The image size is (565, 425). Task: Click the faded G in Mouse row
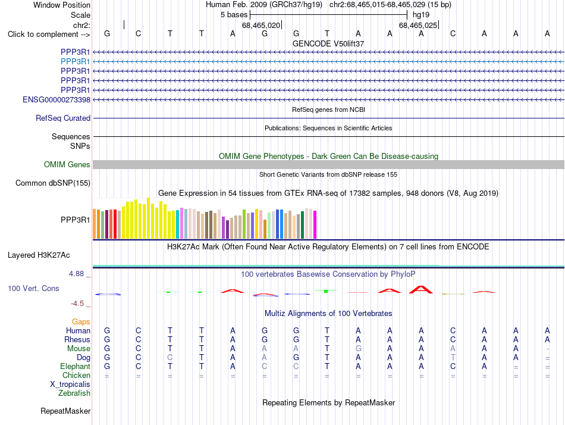[358, 349]
